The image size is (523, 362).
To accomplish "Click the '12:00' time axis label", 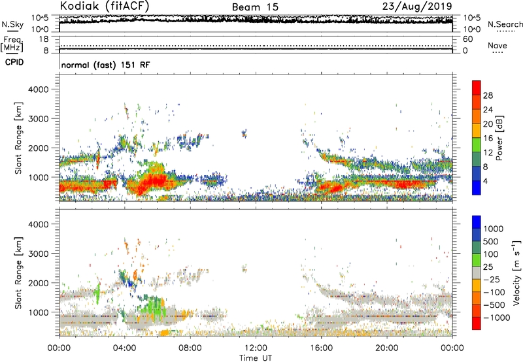I will coord(256,348).
